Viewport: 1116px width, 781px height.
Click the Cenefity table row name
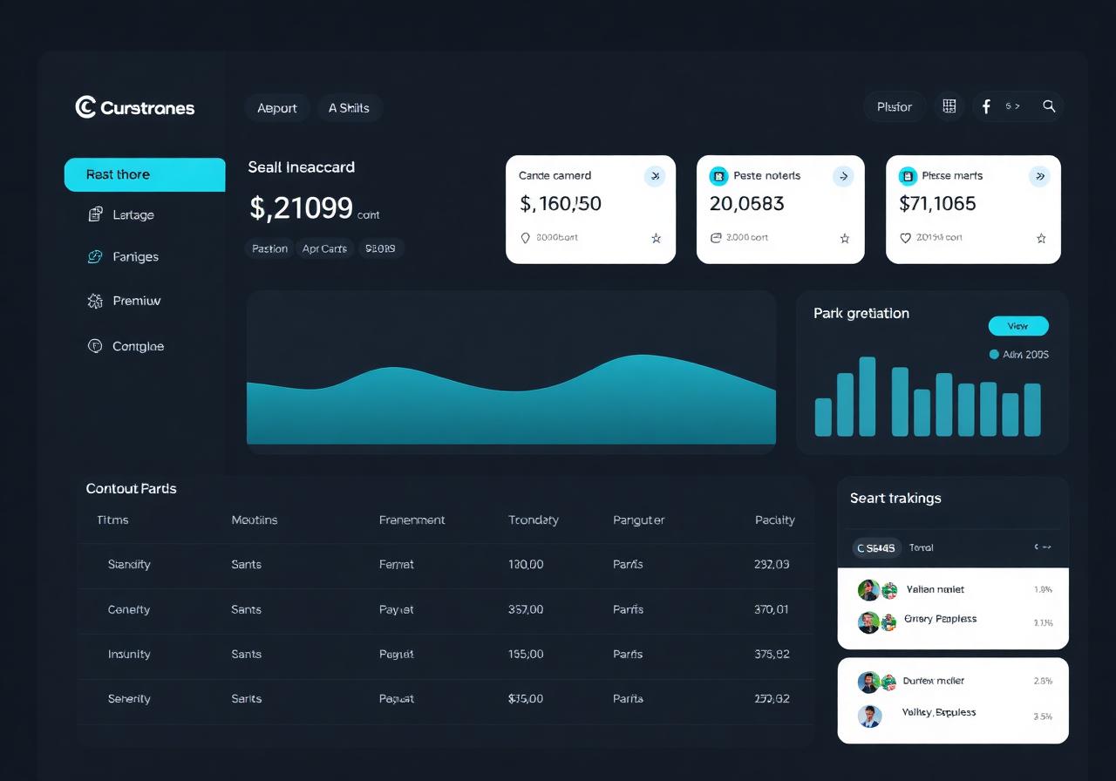pyautogui.click(x=129, y=610)
